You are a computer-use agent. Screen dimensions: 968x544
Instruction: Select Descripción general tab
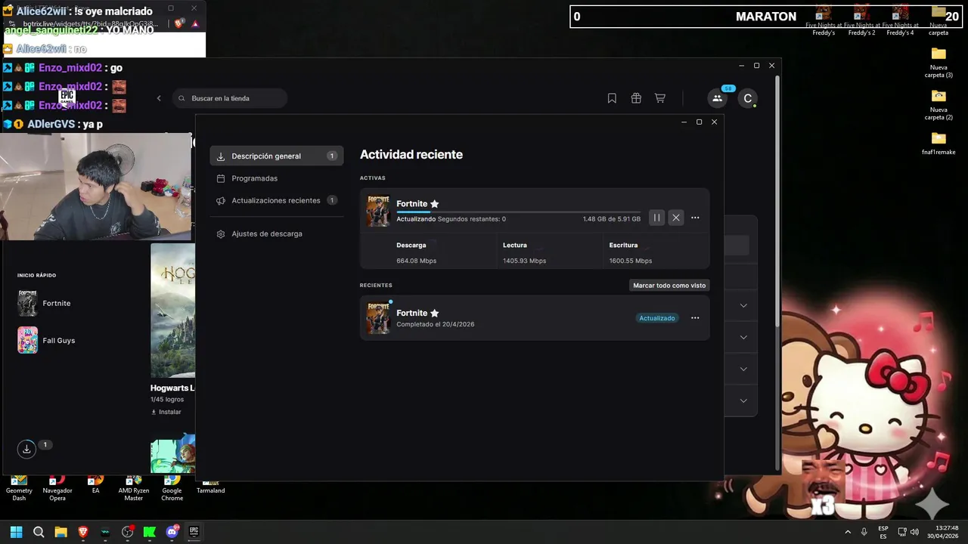(x=277, y=156)
